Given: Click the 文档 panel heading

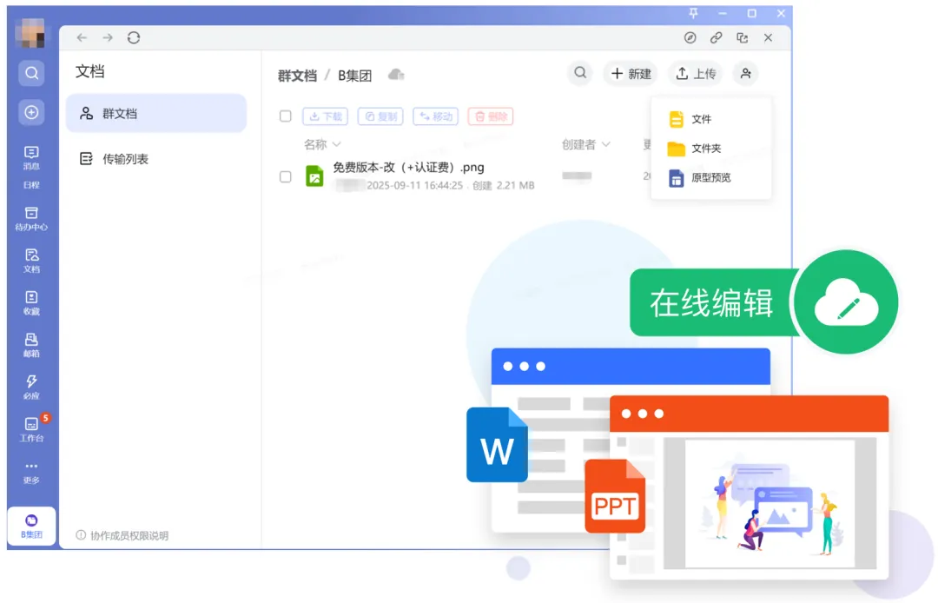Looking at the screenshot, I should click(89, 71).
